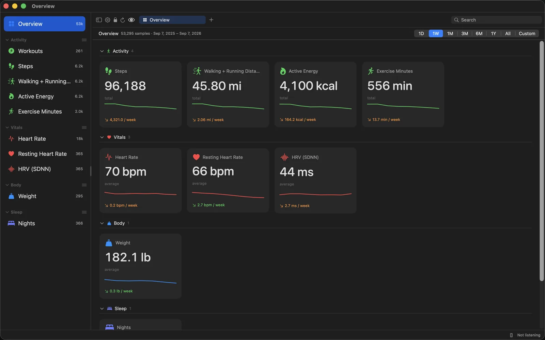Screen dimensions: 545x340
Task: Select the 3M time range
Action: [465, 33]
